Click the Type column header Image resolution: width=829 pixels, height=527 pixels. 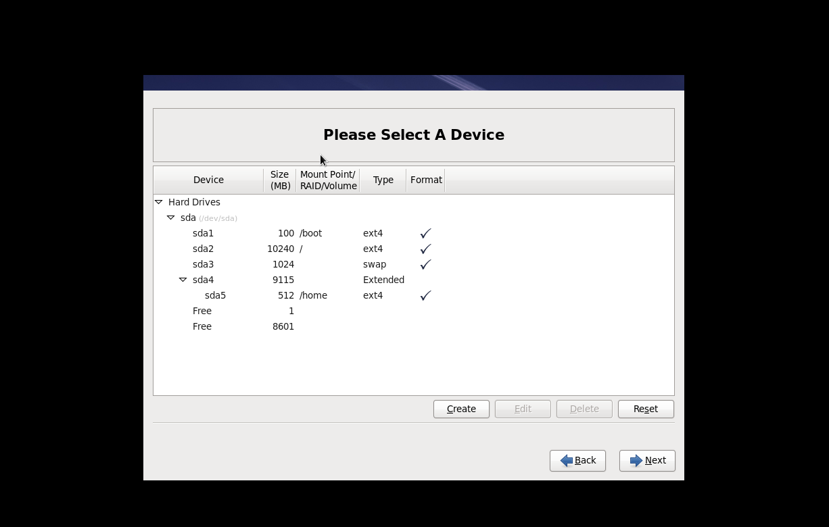point(383,180)
